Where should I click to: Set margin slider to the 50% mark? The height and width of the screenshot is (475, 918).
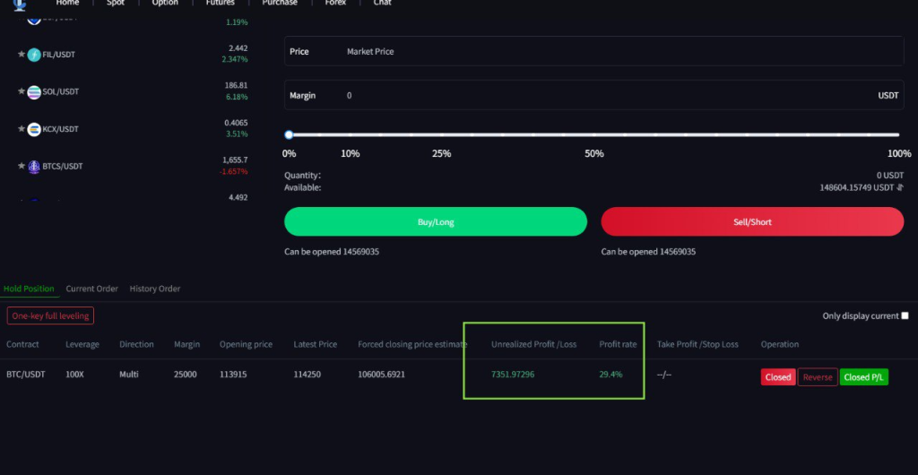coord(593,135)
